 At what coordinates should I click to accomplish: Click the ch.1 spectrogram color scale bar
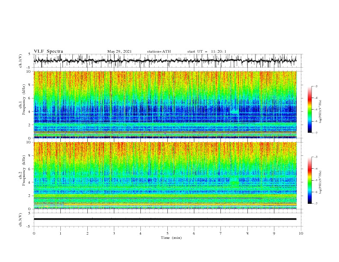[x=309, y=110]
